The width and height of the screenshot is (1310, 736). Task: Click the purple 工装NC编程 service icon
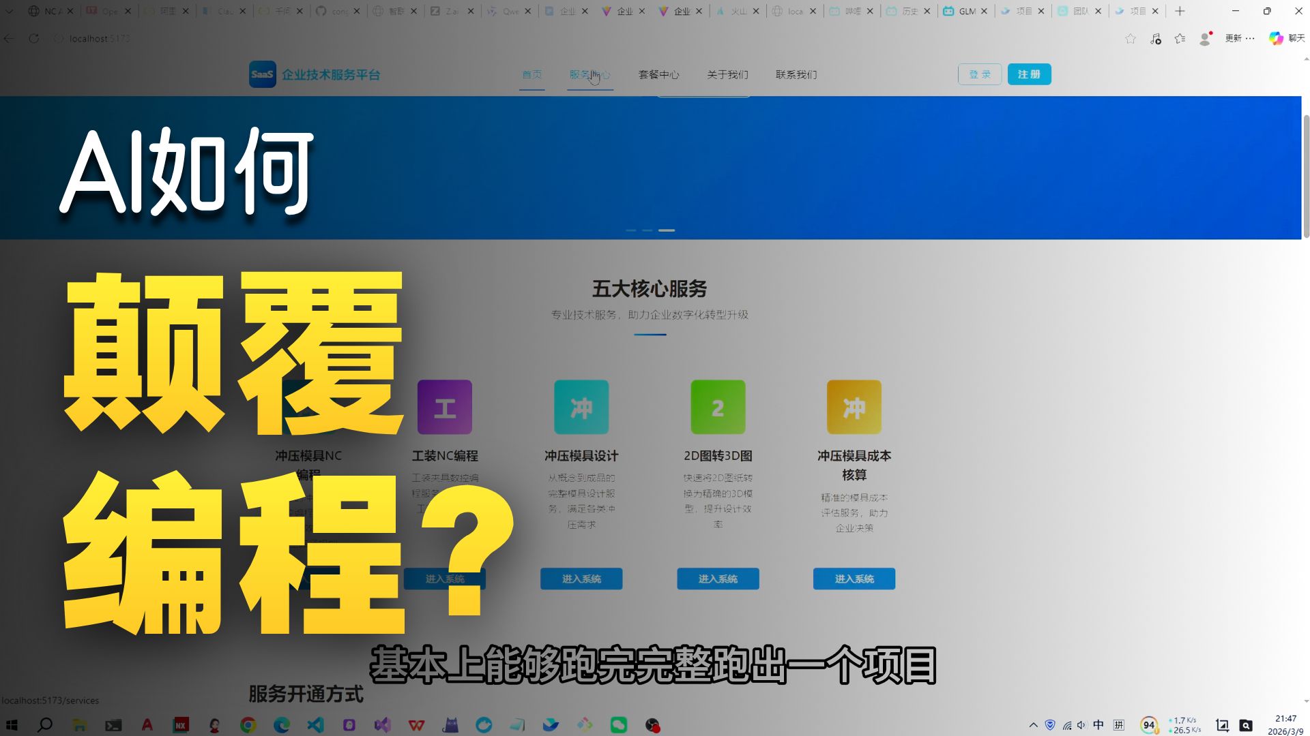tap(444, 407)
